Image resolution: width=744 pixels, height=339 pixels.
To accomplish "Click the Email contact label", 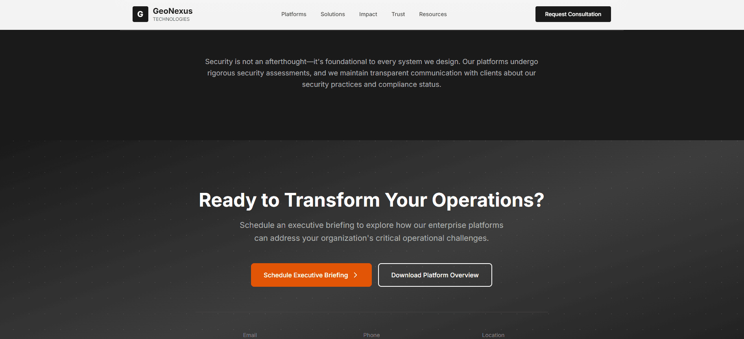I will pos(250,335).
